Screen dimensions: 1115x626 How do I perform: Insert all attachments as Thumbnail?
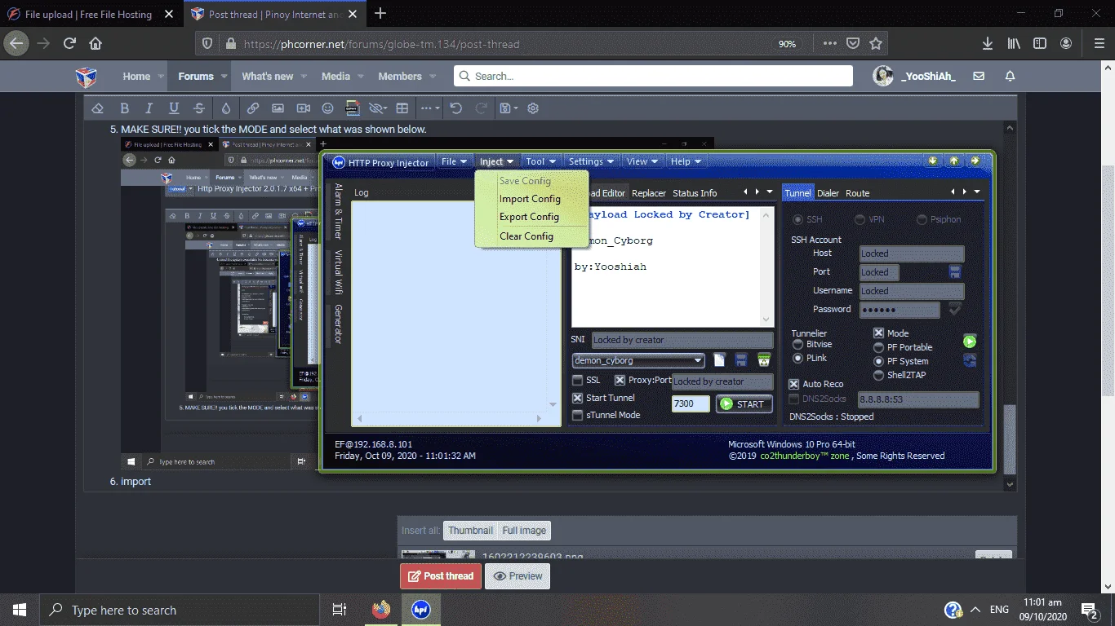pyautogui.click(x=470, y=531)
